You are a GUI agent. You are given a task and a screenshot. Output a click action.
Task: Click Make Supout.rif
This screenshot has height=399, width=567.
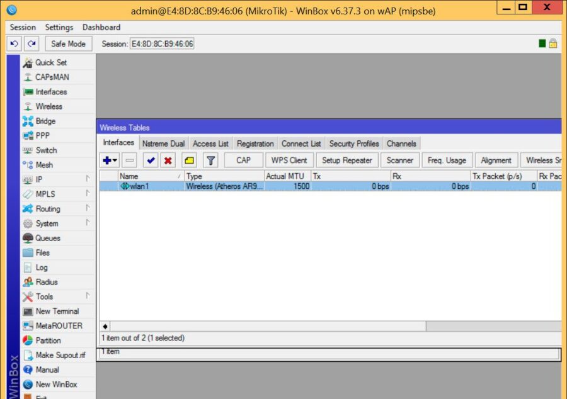58,355
